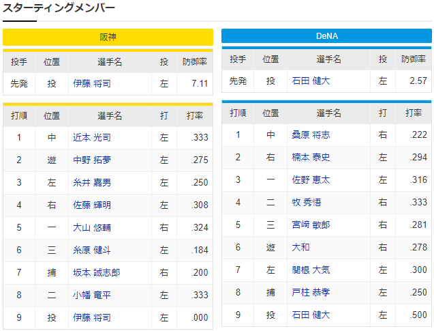The width and height of the screenshot is (434, 331).
Task: Open player link 戸柱 恭孝
Action: pyautogui.click(x=311, y=292)
